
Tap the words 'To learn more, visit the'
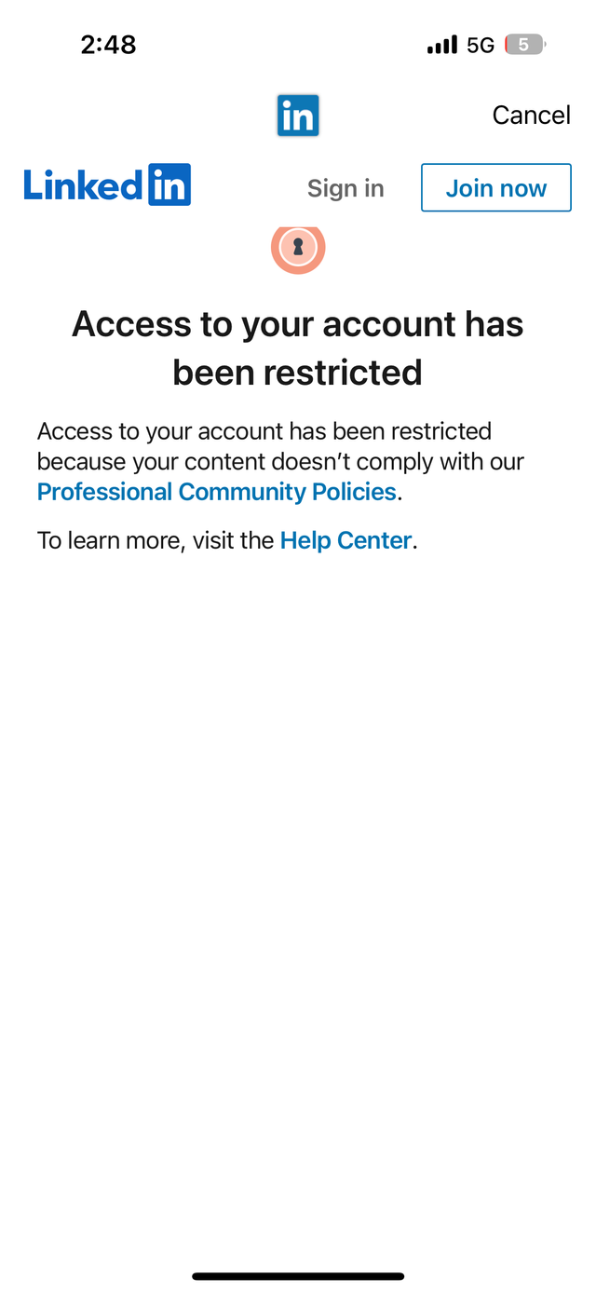click(156, 540)
